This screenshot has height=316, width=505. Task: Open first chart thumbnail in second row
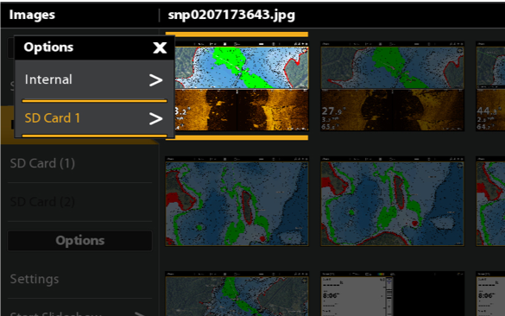237,201
